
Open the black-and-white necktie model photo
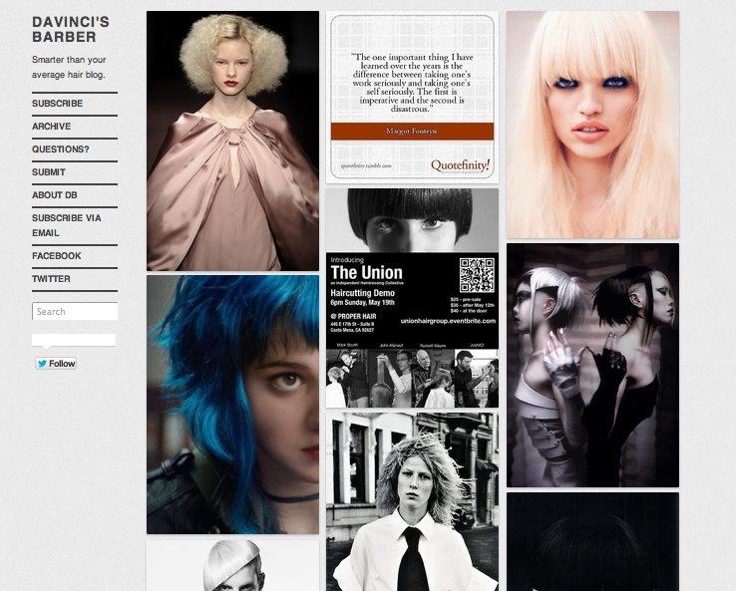point(412,501)
